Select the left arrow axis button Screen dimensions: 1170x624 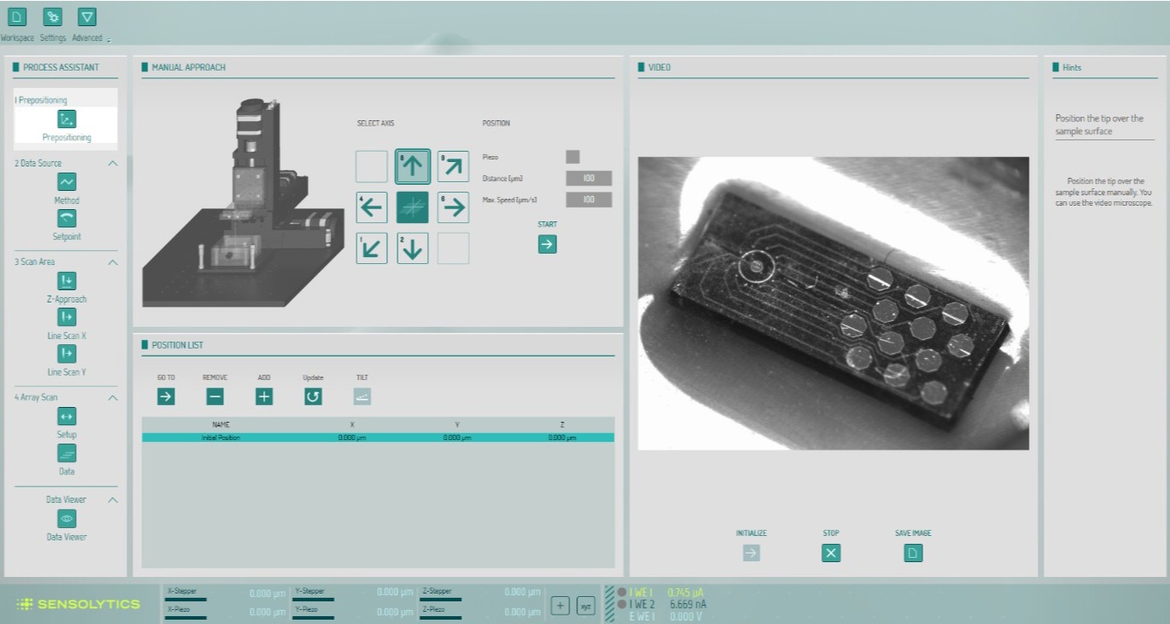(371, 207)
